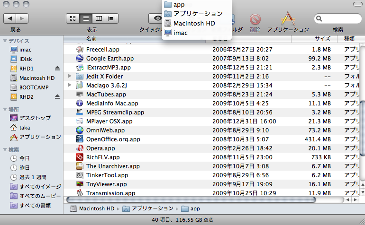Open デスクトップ in the sidebar
This screenshot has width=365, height=225.
pyautogui.click(x=31, y=118)
